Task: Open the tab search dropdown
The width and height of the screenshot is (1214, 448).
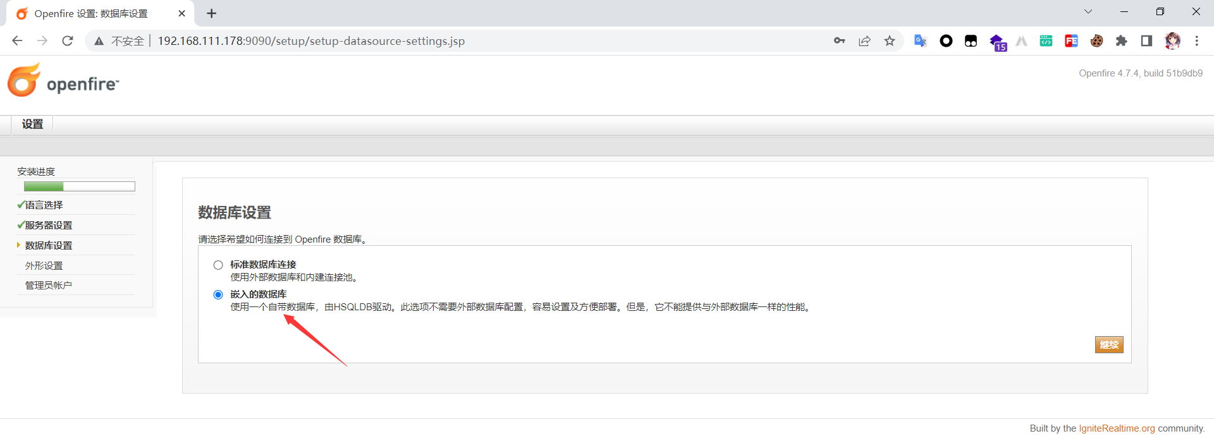Action: click(1088, 11)
